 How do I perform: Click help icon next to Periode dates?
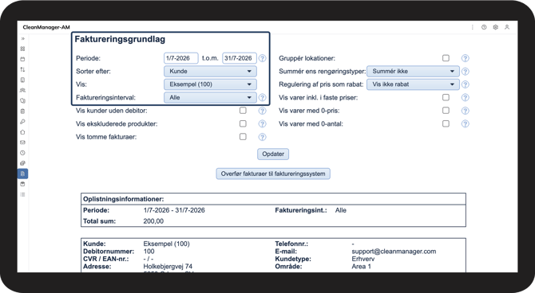pyautogui.click(x=262, y=58)
